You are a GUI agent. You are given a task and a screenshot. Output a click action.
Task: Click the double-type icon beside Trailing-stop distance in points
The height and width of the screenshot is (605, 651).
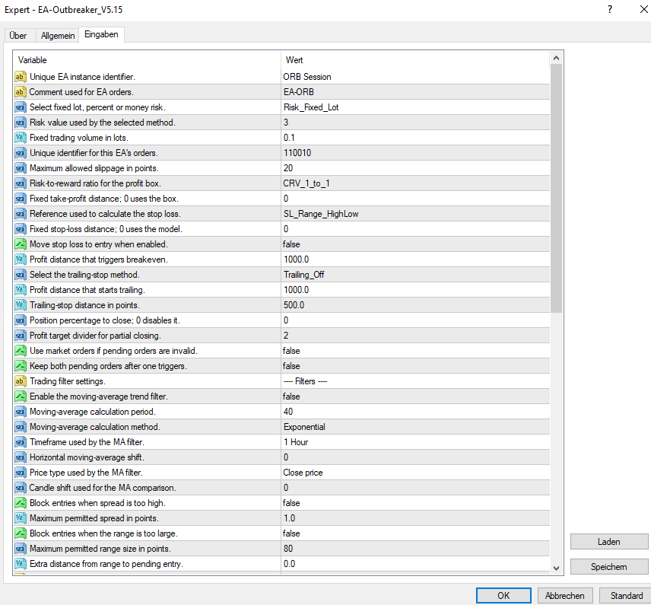(x=21, y=305)
